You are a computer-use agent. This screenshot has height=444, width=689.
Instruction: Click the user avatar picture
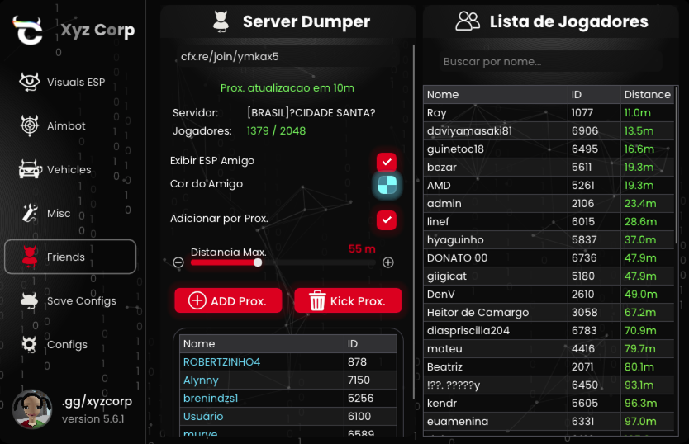click(32, 409)
